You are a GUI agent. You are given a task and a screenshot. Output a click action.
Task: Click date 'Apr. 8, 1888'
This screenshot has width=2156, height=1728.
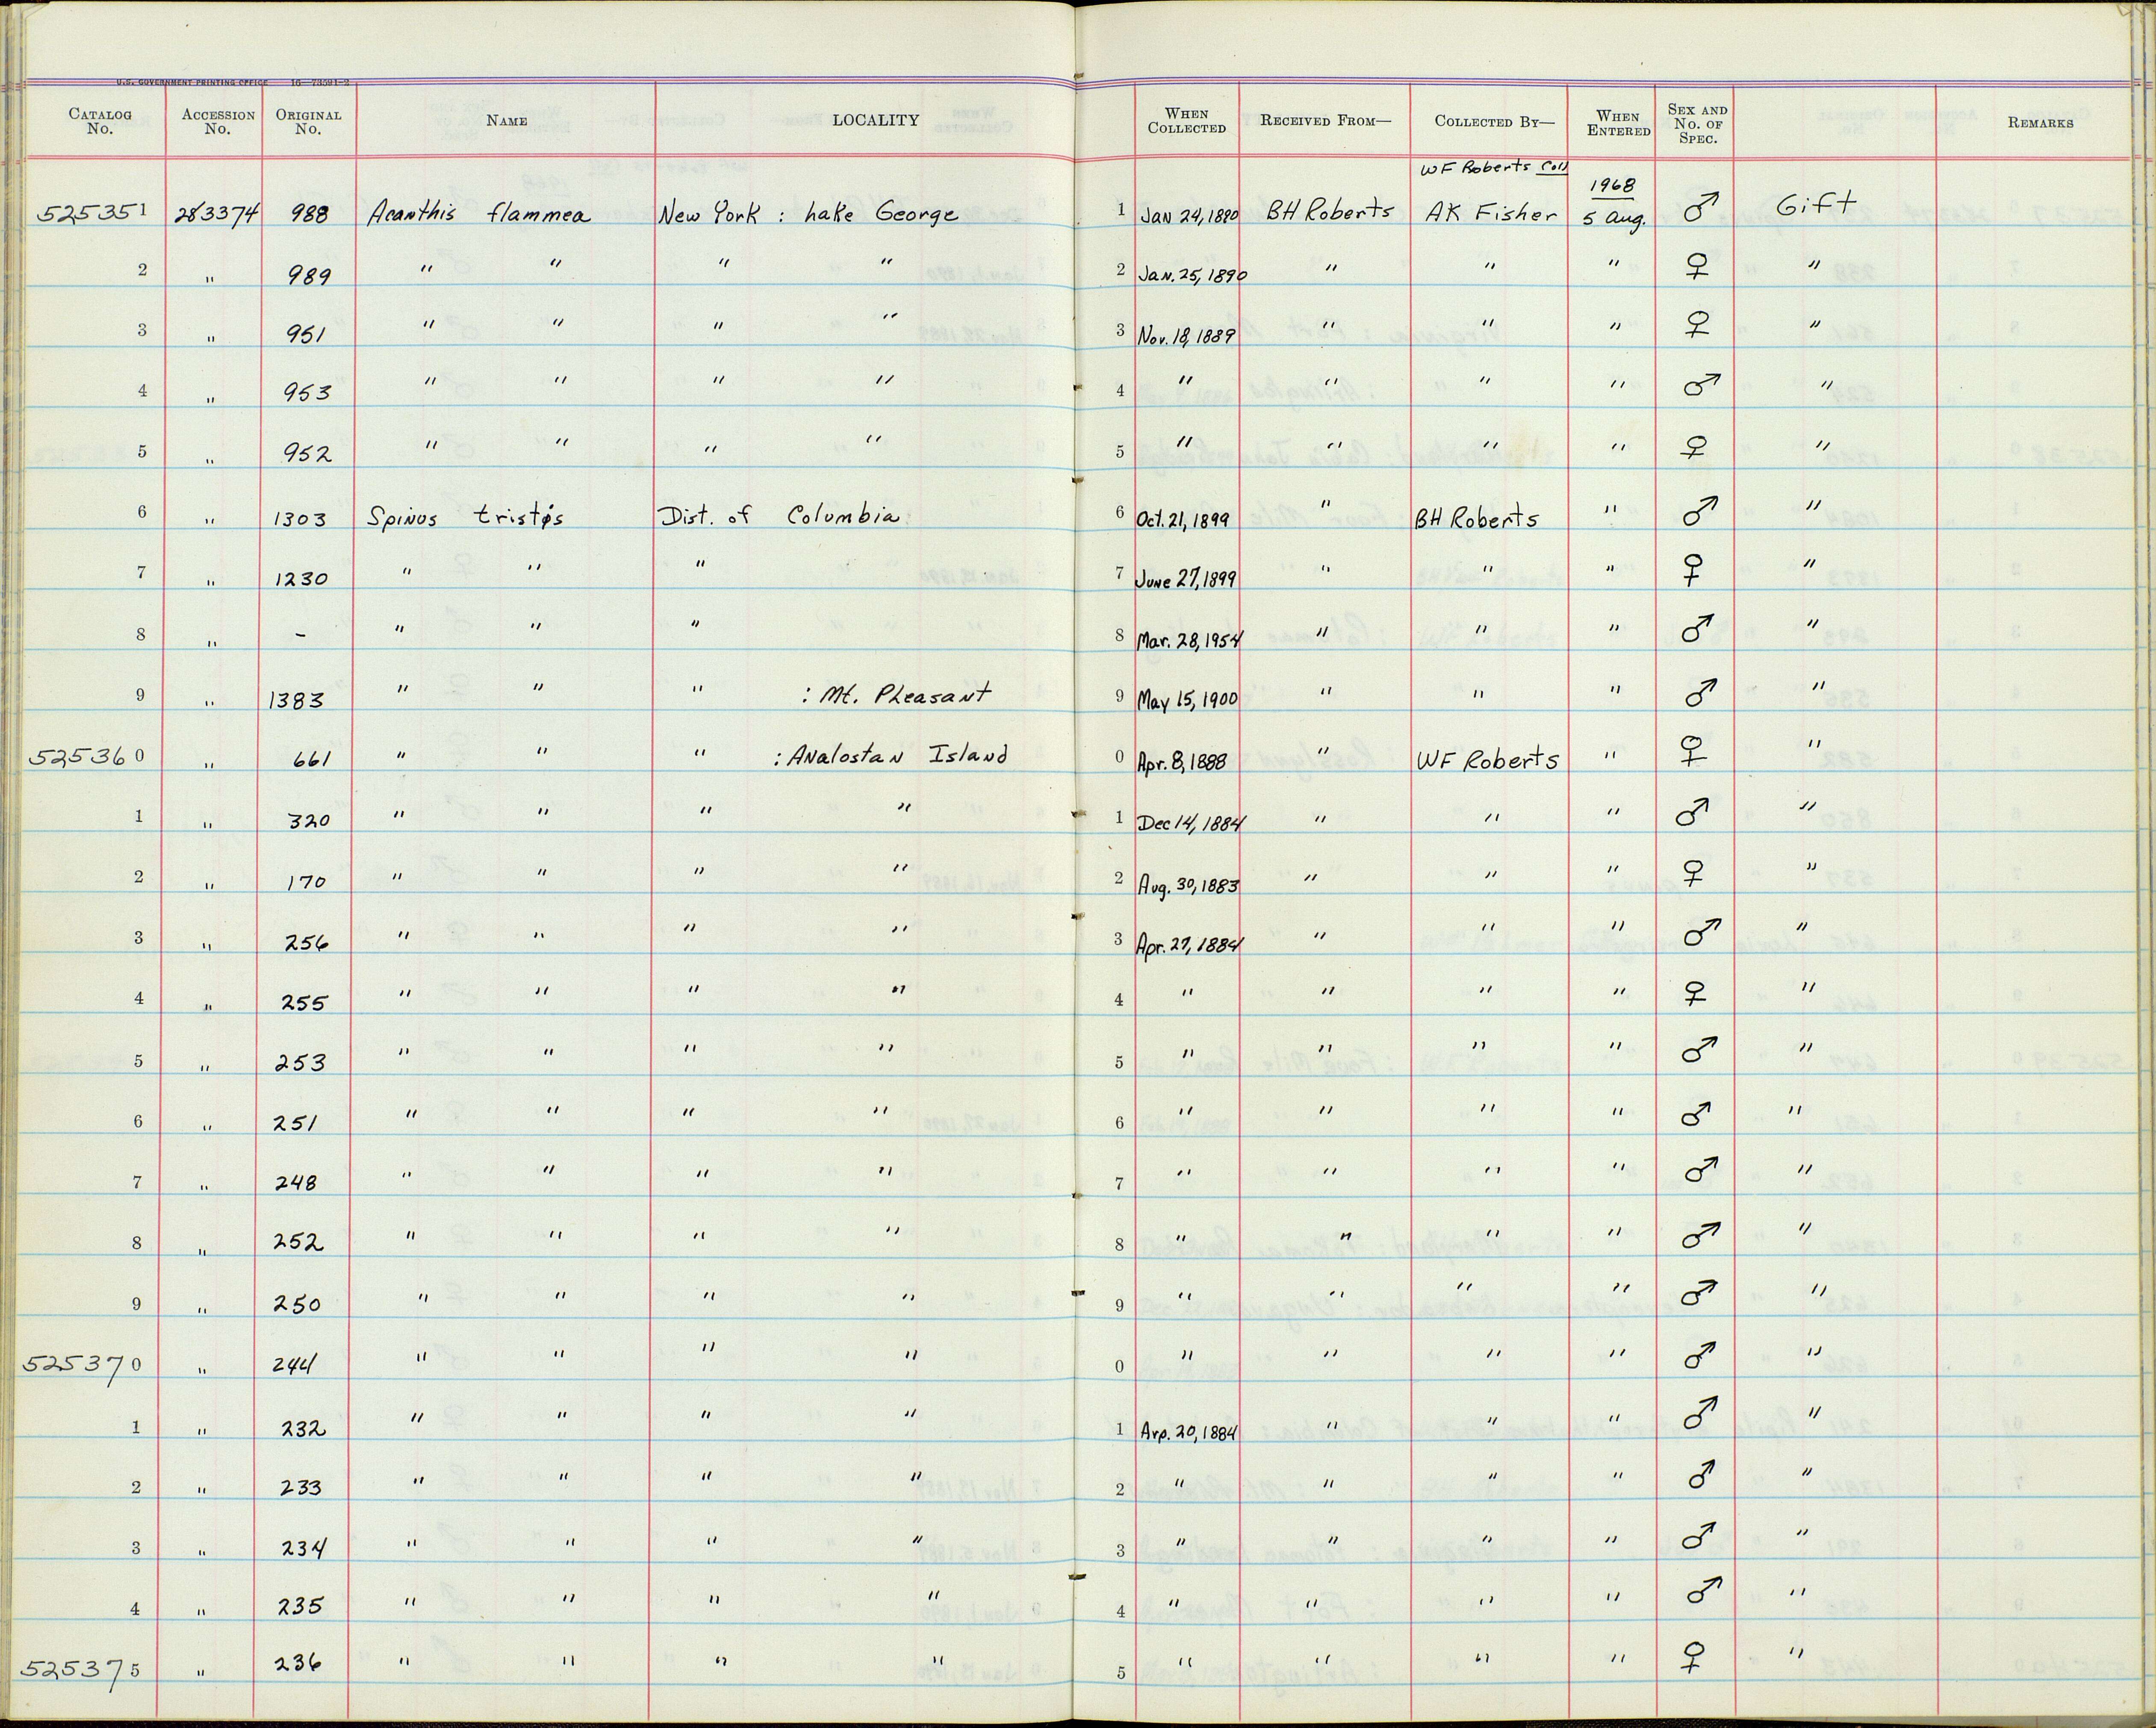1183,762
